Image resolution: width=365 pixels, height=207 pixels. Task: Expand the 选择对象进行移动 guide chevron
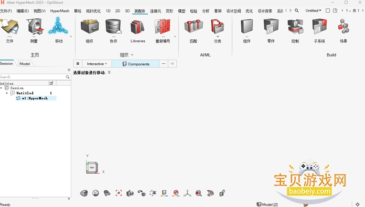tap(109, 73)
